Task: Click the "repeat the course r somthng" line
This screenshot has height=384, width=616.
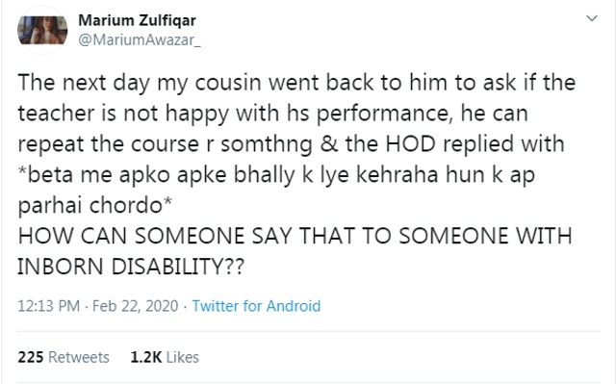Action: pyautogui.click(x=291, y=144)
